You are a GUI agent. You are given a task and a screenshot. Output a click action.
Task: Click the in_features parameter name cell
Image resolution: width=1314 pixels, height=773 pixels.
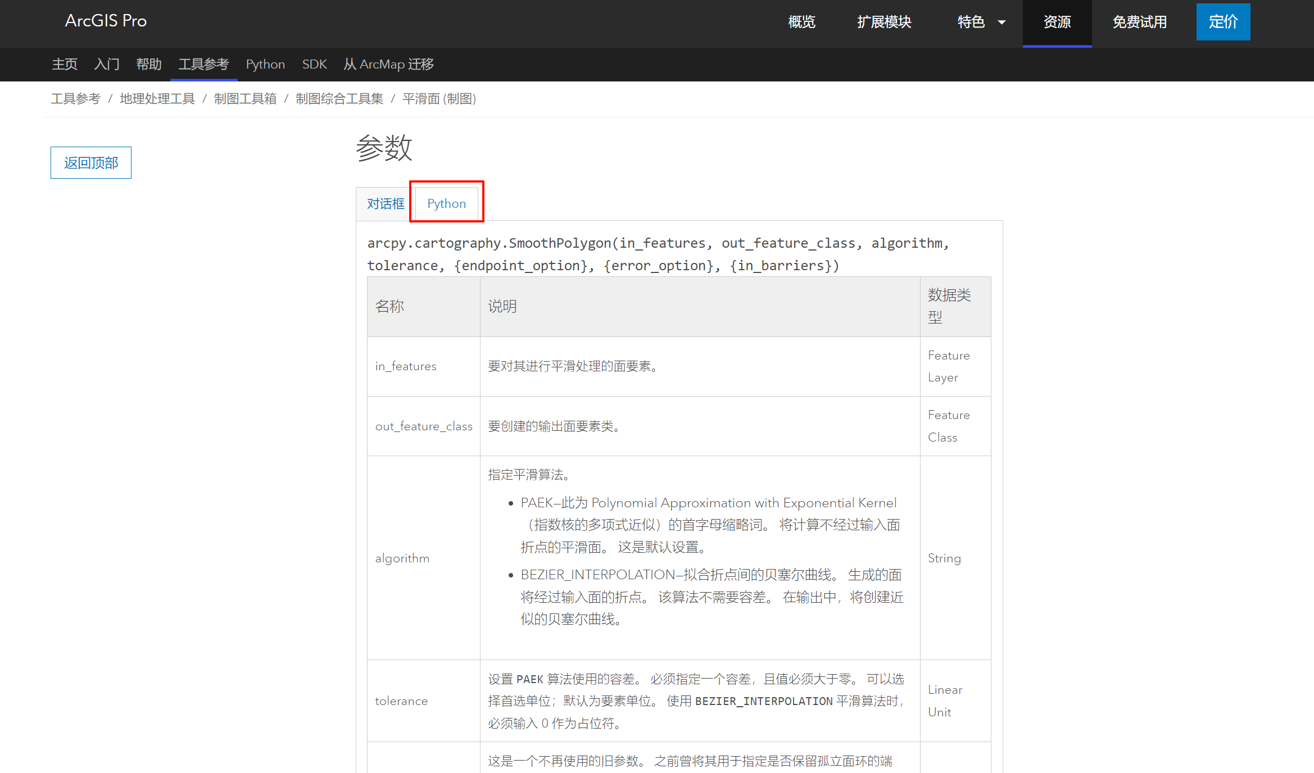pos(424,366)
